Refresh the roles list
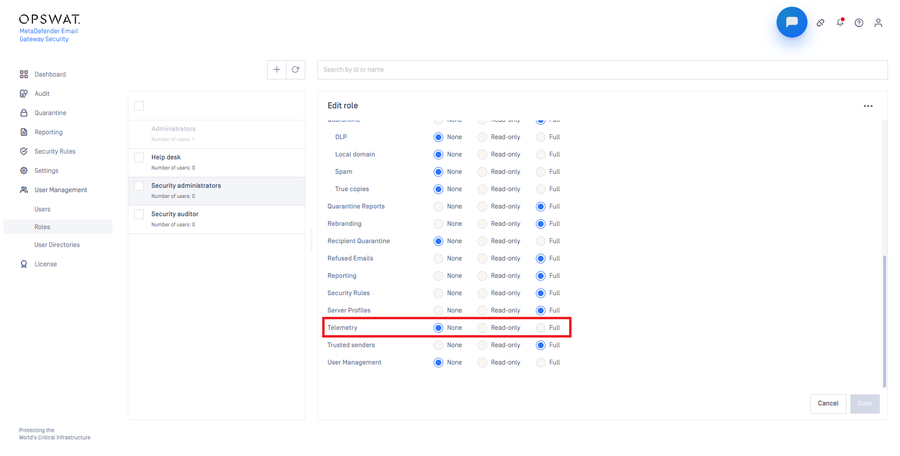This screenshot has width=900, height=456. (296, 70)
